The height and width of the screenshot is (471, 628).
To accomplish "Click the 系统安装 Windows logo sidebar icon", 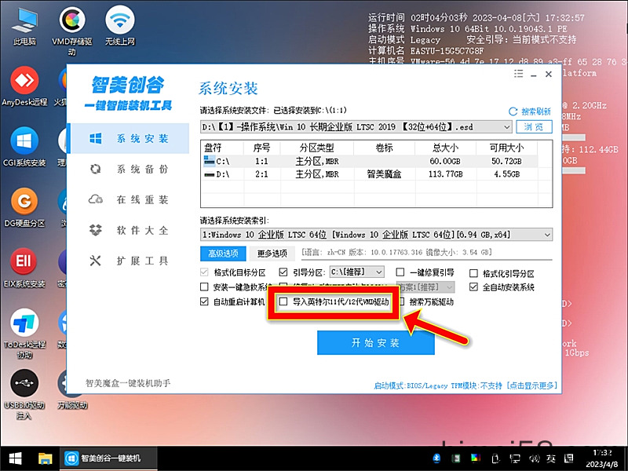I will (x=95, y=139).
